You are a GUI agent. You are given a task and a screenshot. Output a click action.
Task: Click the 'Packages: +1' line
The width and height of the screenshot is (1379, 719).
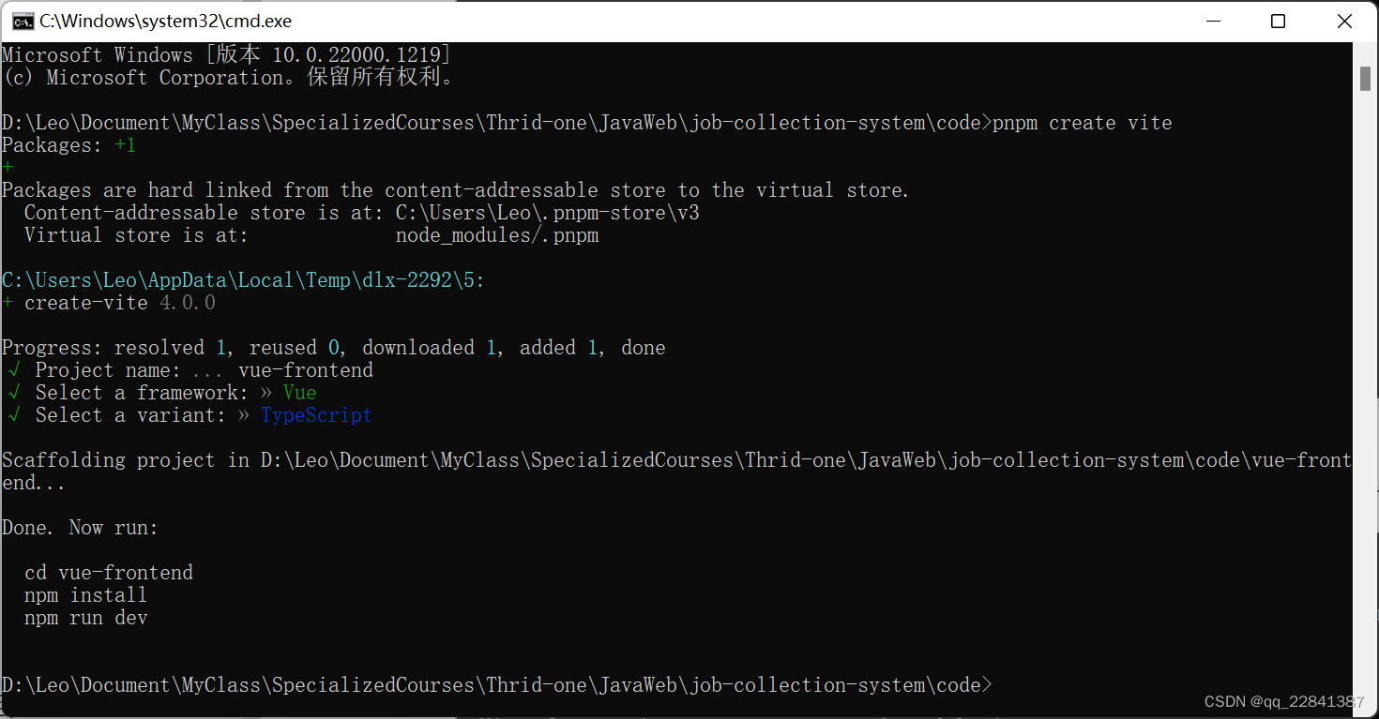pyautogui.click(x=69, y=145)
